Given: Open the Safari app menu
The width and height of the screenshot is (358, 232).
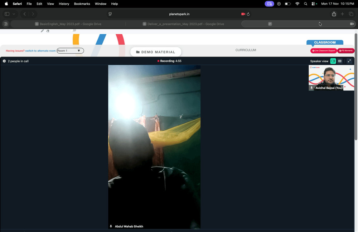Looking at the screenshot, I should click(x=17, y=4).
